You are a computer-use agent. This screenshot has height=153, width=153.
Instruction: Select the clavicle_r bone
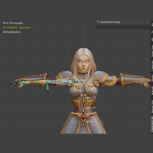(x=74, y=81)
